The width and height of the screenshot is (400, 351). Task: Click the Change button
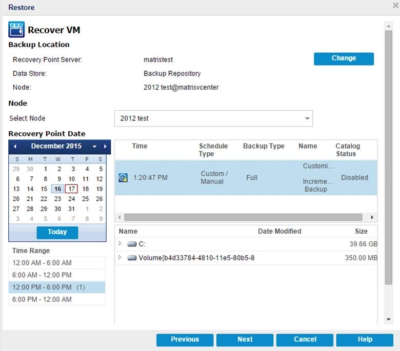(344, 59)
